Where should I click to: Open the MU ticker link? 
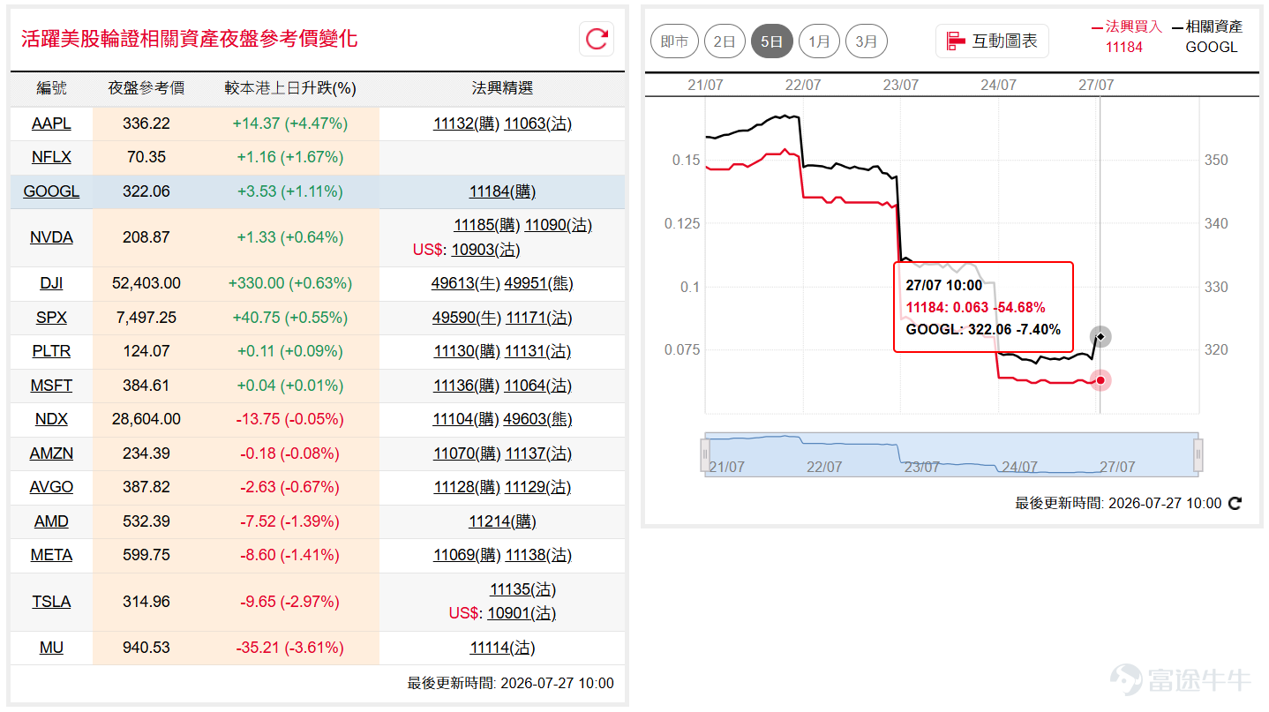coord(51,648)
